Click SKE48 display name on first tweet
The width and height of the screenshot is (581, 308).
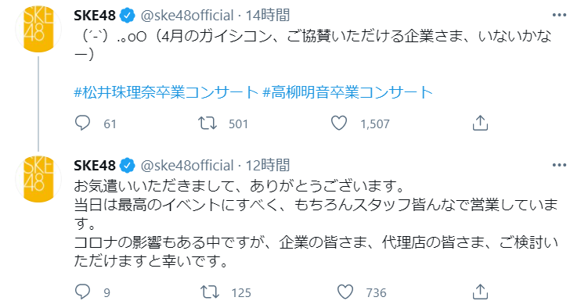pyautogui.click(x=95, y=16)
